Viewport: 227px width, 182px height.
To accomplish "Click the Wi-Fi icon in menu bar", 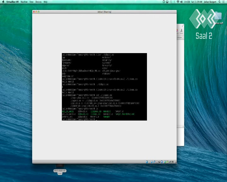I will click(x=178, y=2).
